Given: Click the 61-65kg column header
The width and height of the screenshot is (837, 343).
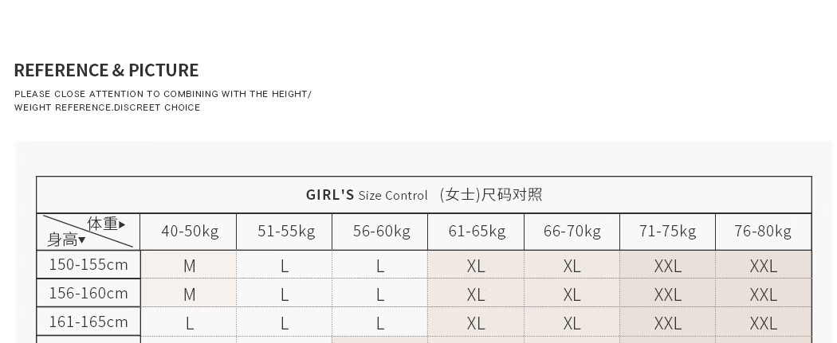Looking at the screenshot, I should 477,232.
